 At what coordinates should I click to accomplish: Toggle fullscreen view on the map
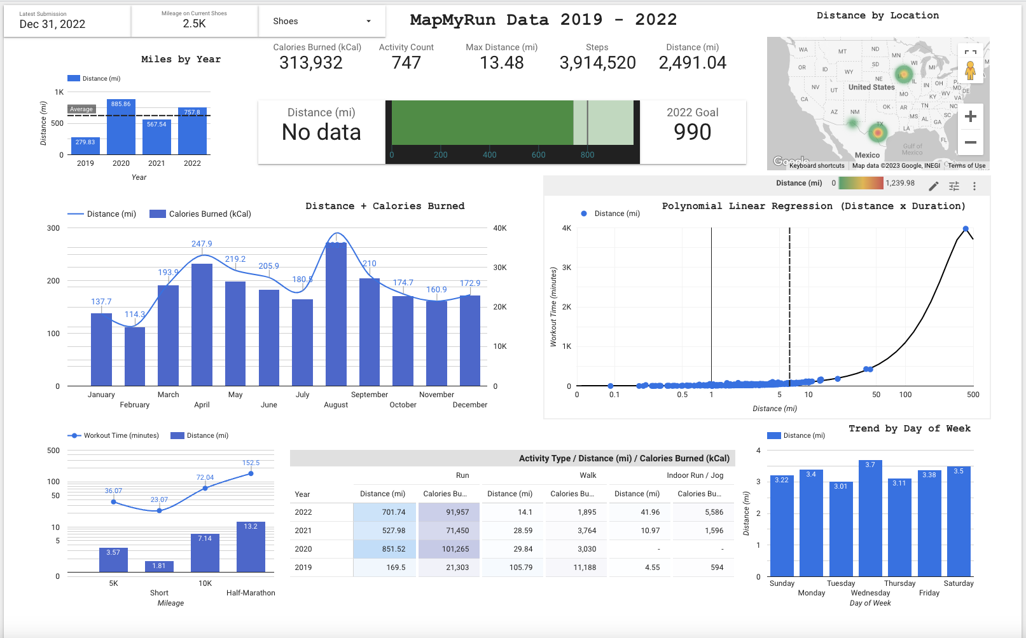(970, 53)
